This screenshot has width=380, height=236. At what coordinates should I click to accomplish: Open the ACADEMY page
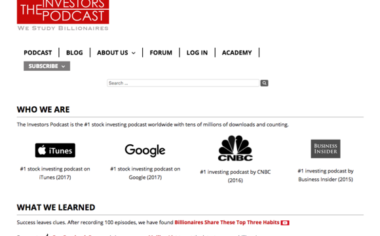[237, 52]
